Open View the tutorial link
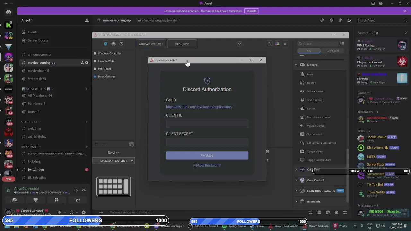 pyautogui.click(x=207, y=165)
